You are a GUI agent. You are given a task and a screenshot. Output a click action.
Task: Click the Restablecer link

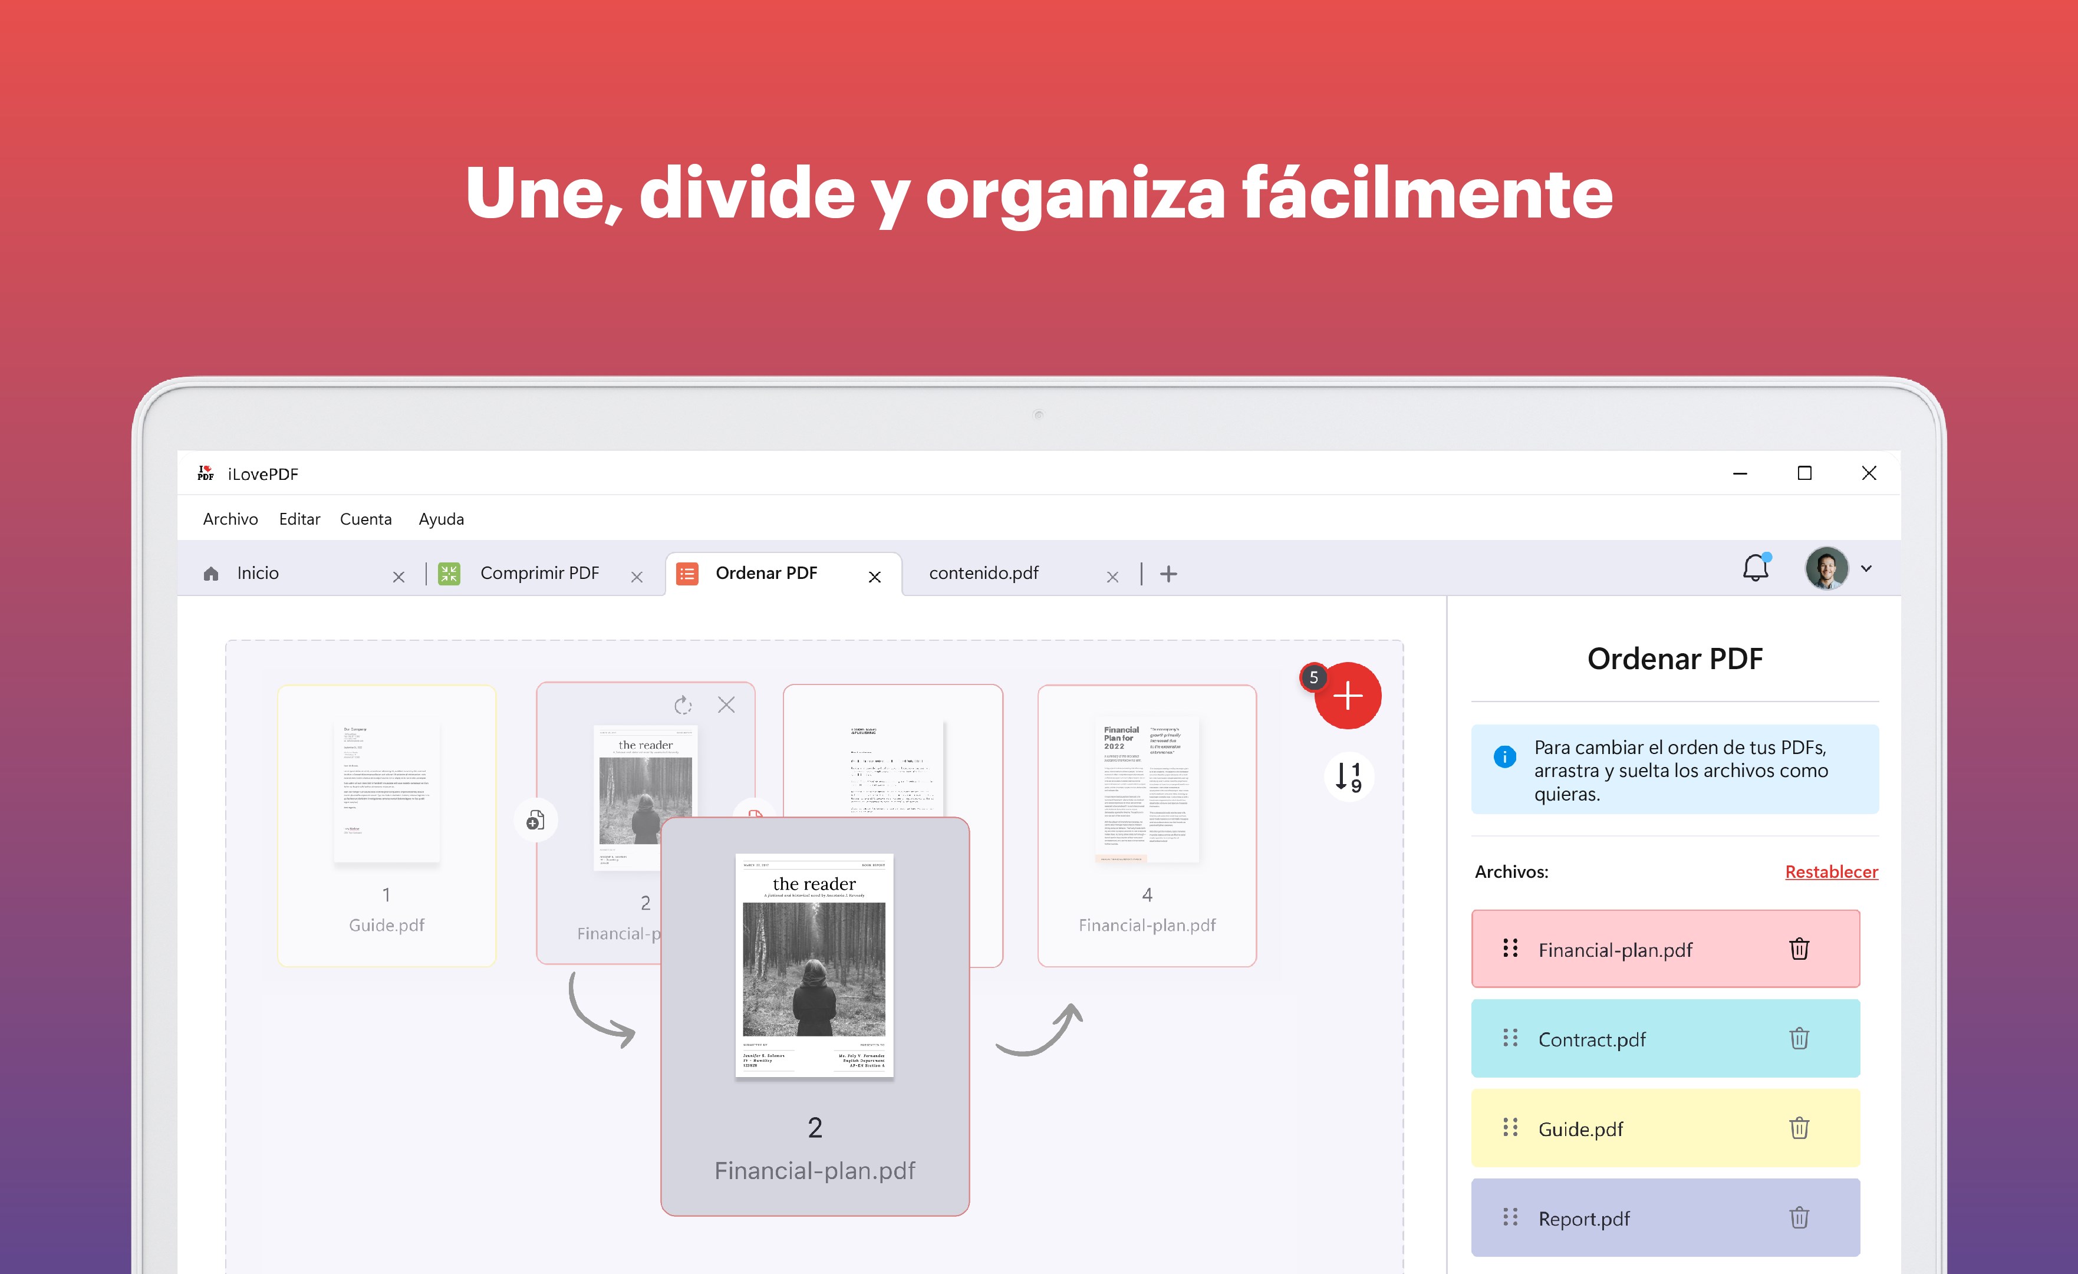point(1831,872)
